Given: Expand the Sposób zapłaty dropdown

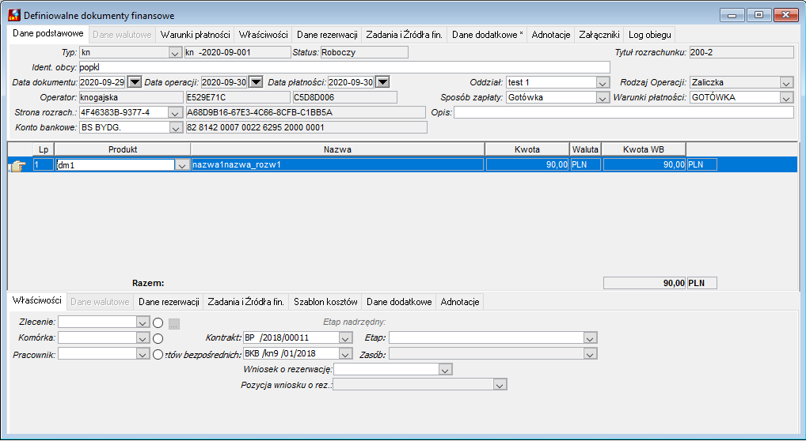Looking at the screenshot, I should pyautogui.click(x=603, y=97).
